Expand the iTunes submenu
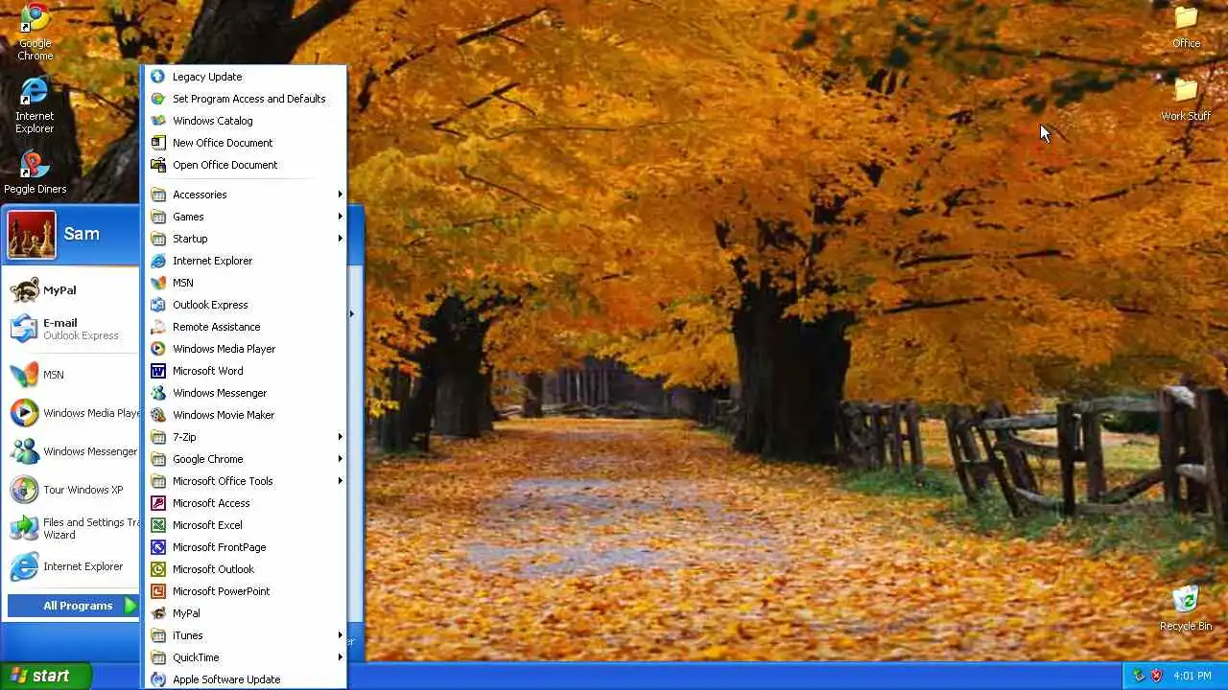This screenshot has width=1228, height=690. [x=245, y=635]
